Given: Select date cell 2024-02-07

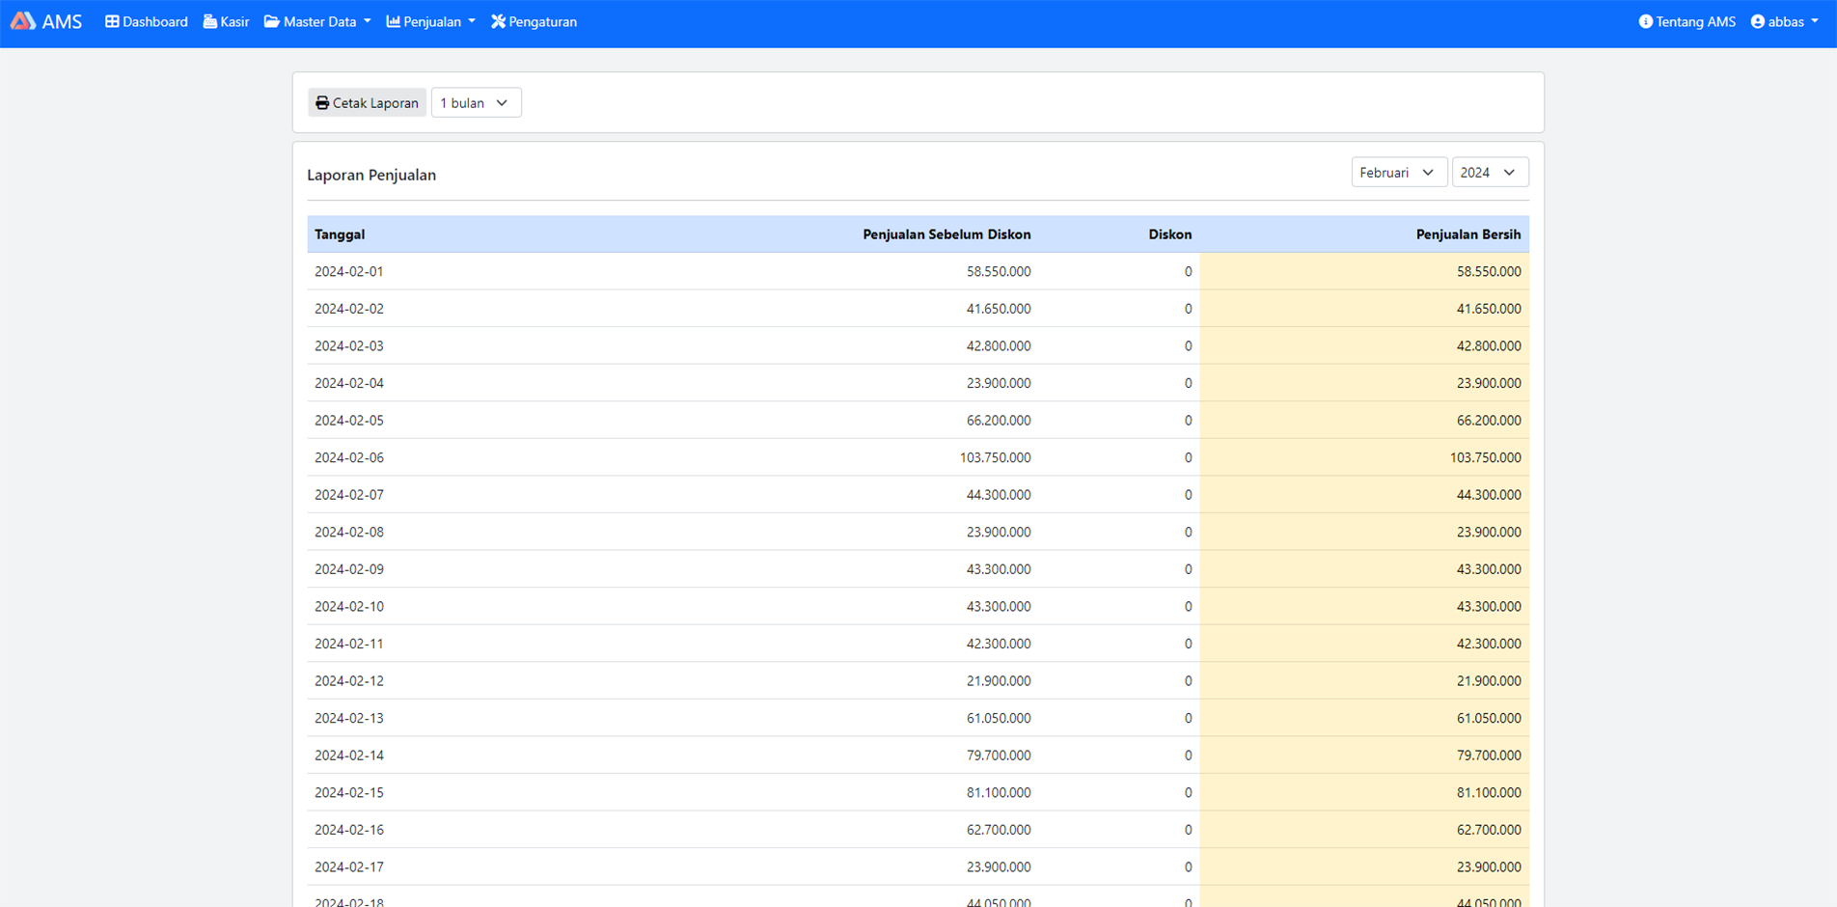Looking at the screenshot, I should tap(349, 495).
